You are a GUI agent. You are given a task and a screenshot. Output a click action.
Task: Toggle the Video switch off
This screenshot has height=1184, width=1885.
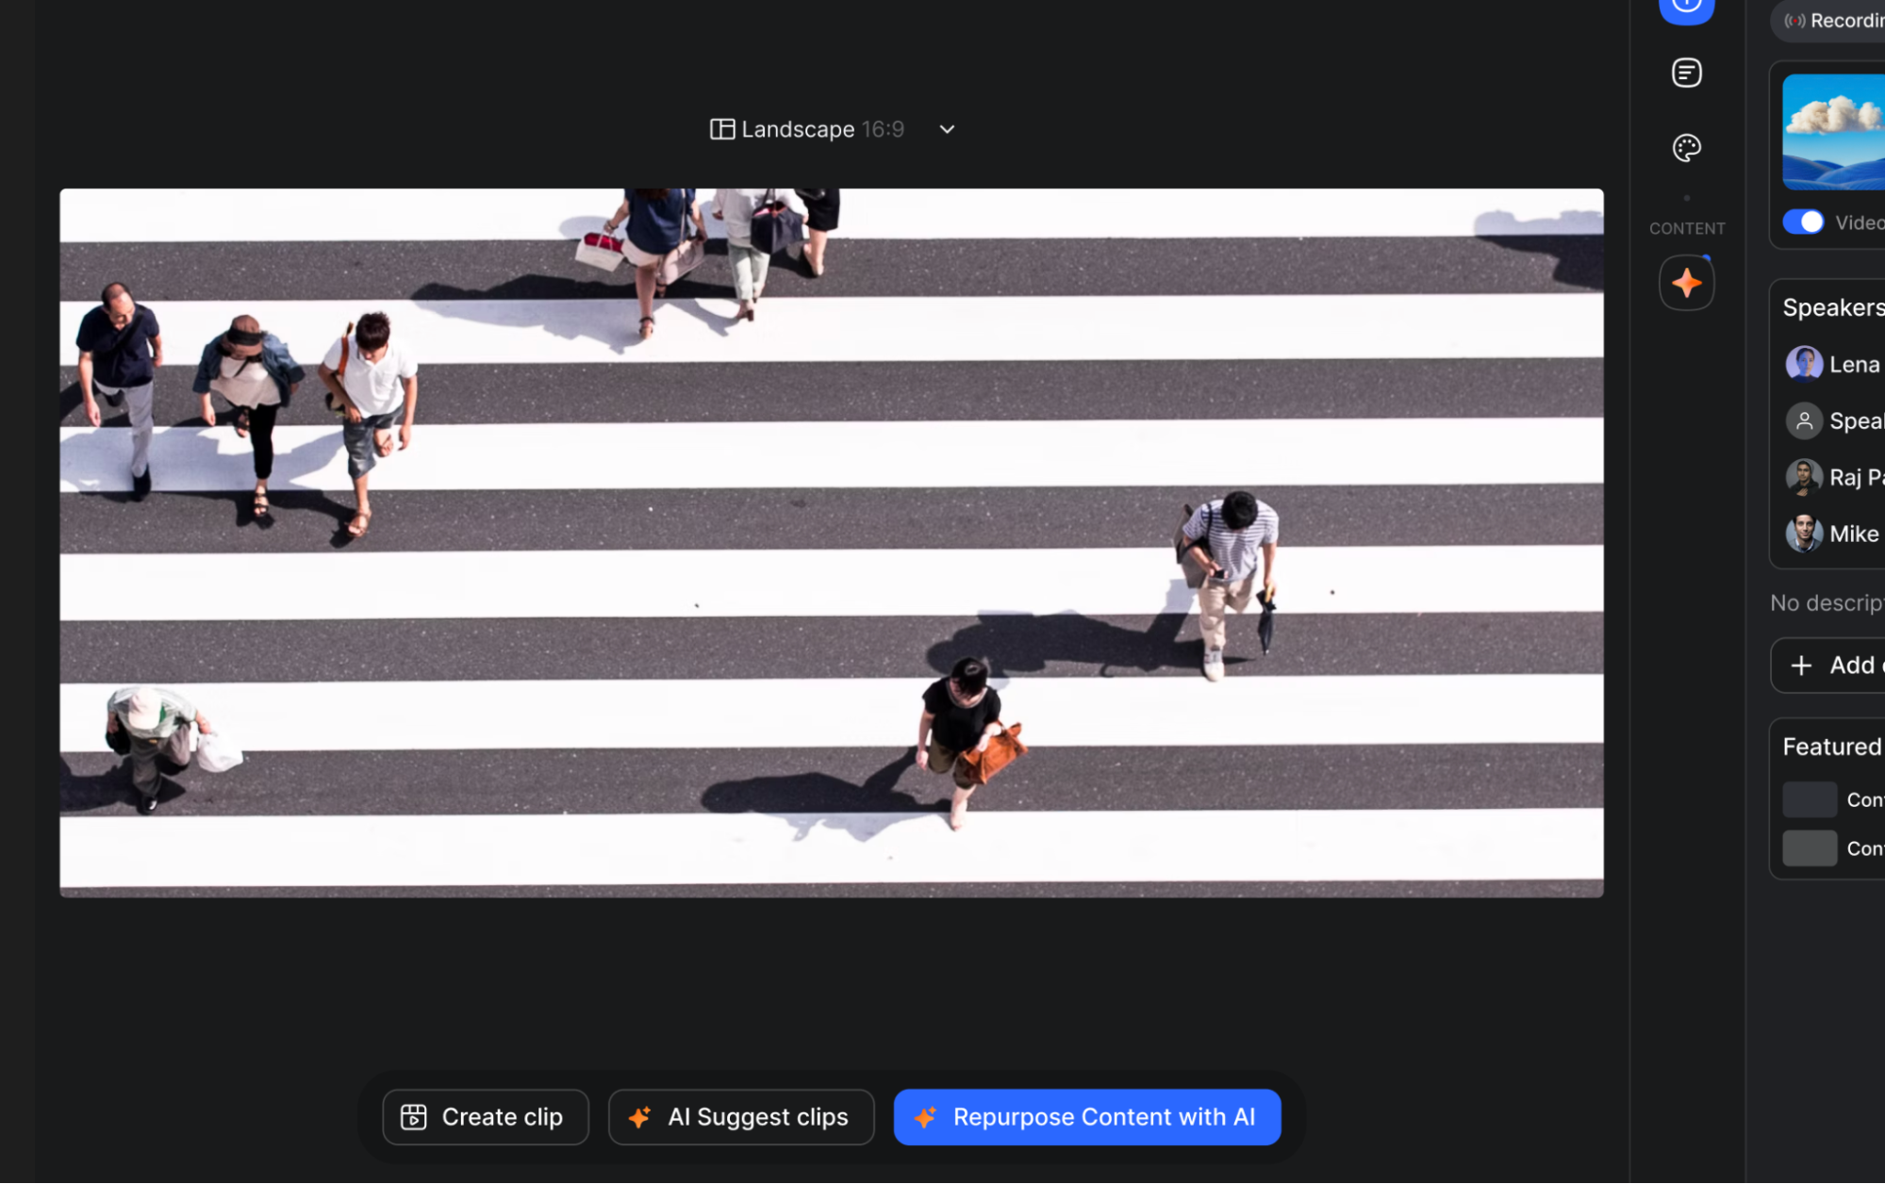(1803, 222)
